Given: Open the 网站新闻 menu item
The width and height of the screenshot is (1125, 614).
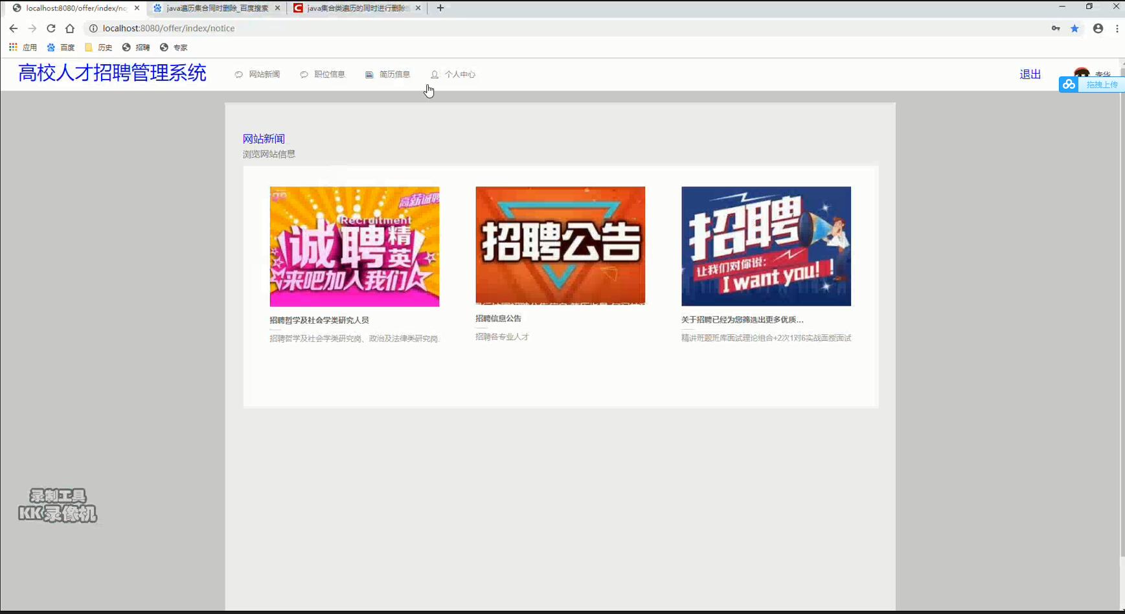Looking at the screenshot, I should point(257,74).
